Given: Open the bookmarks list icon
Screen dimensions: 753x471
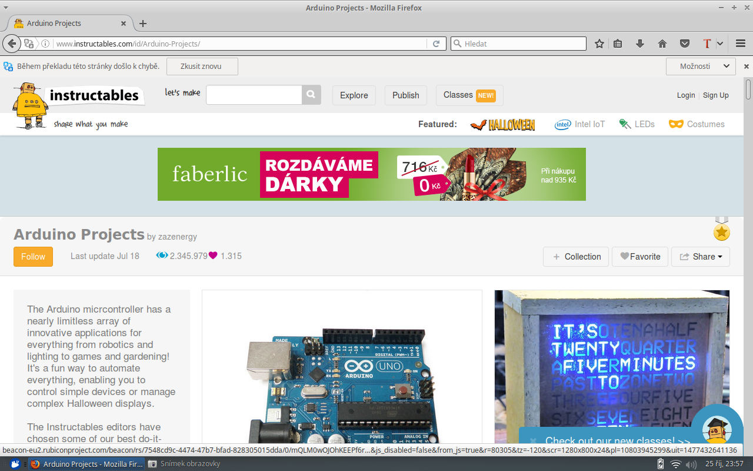Looking at the screenshot, I should click(x=618, y=44).
